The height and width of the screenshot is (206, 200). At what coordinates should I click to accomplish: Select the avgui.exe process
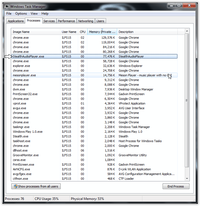click(94, 108)
